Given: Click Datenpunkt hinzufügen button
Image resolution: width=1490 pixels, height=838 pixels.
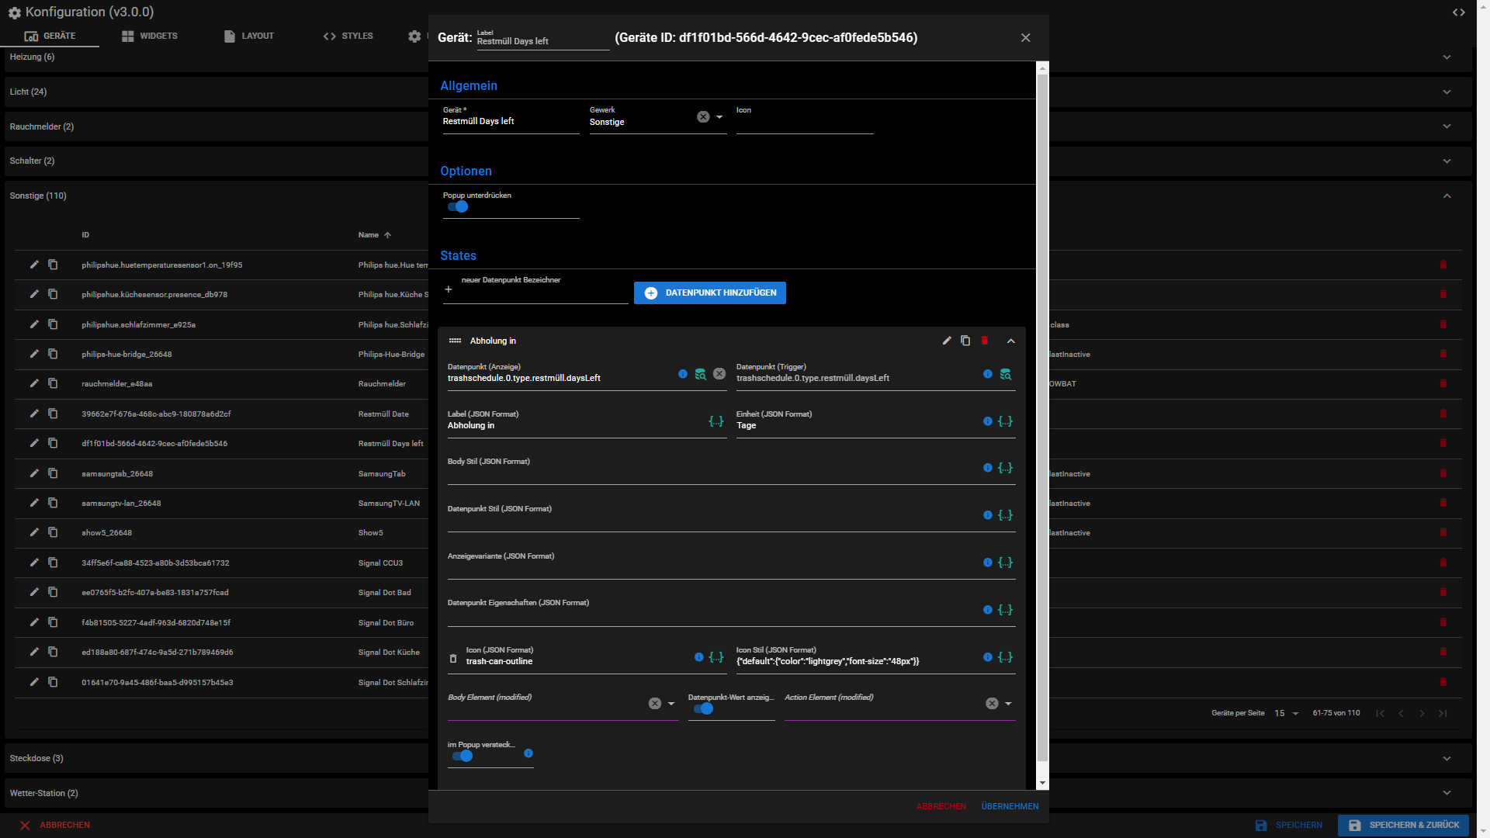Looking at the screenshot, I should [x=710, y=293].
